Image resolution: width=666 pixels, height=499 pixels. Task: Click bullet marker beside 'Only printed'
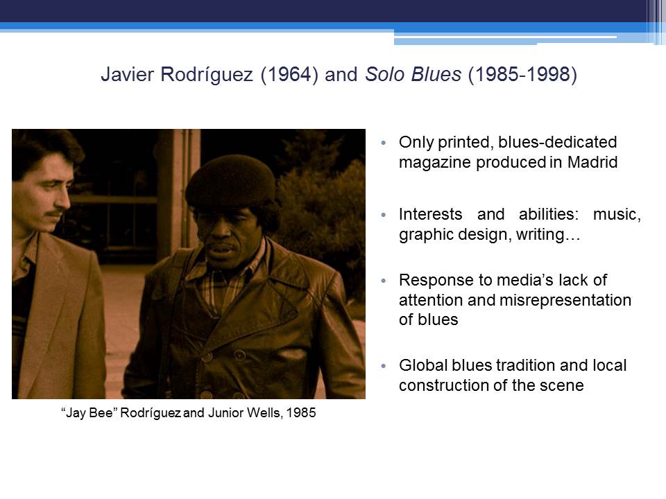[x=382, y=143]
